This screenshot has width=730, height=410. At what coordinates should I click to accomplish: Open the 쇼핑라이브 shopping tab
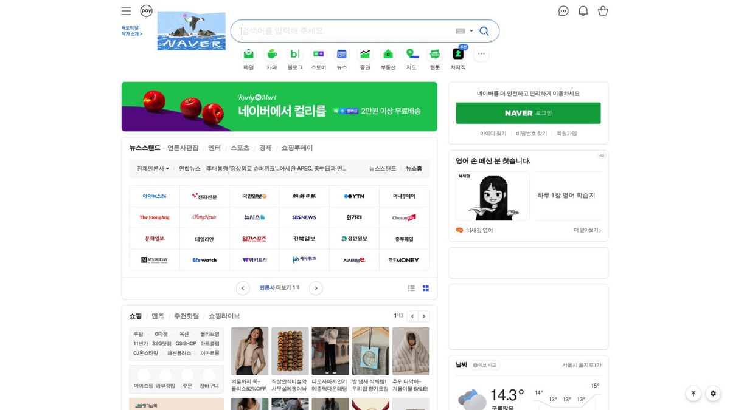point(223,316)
